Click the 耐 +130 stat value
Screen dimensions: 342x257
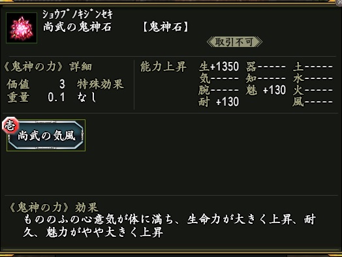click(219, 102)
